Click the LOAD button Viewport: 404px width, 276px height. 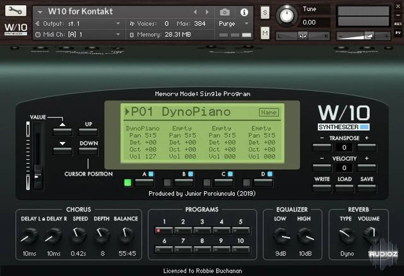(x=344, y=188)
